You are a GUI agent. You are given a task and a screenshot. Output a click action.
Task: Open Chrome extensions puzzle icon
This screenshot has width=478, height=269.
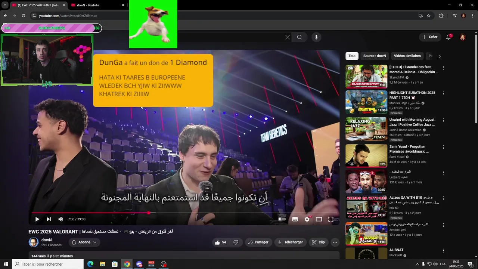441,16
